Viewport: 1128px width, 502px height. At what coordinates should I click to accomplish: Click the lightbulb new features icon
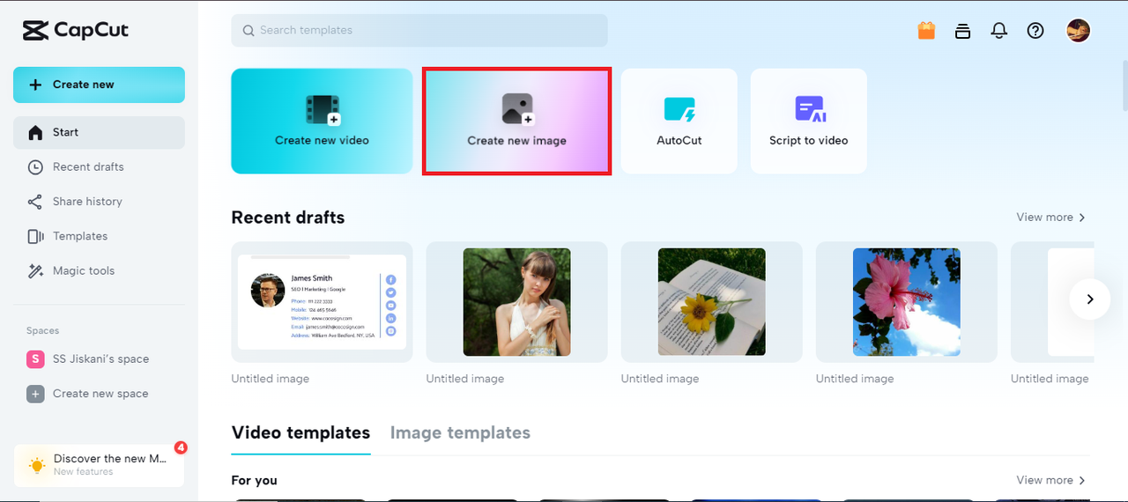click(x=36, y=465)
